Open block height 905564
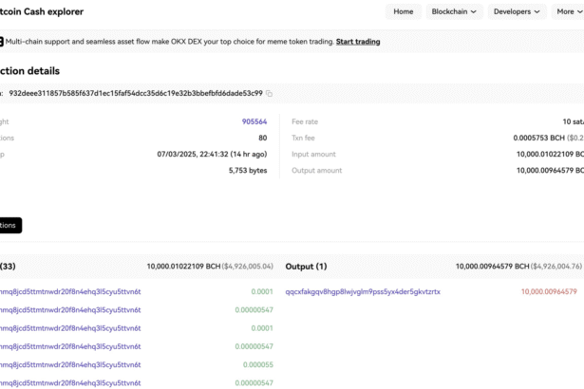 tap(254, 121)
